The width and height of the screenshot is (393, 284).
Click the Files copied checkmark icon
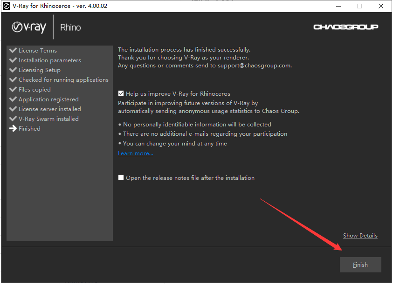click(x=13, y=89)
